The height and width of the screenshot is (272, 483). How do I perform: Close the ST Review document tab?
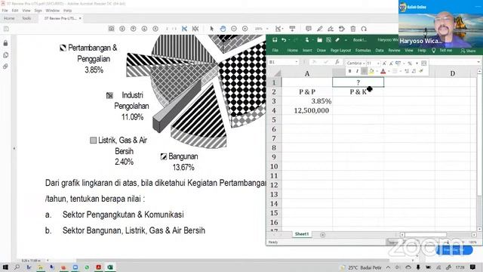coord(80,18)
